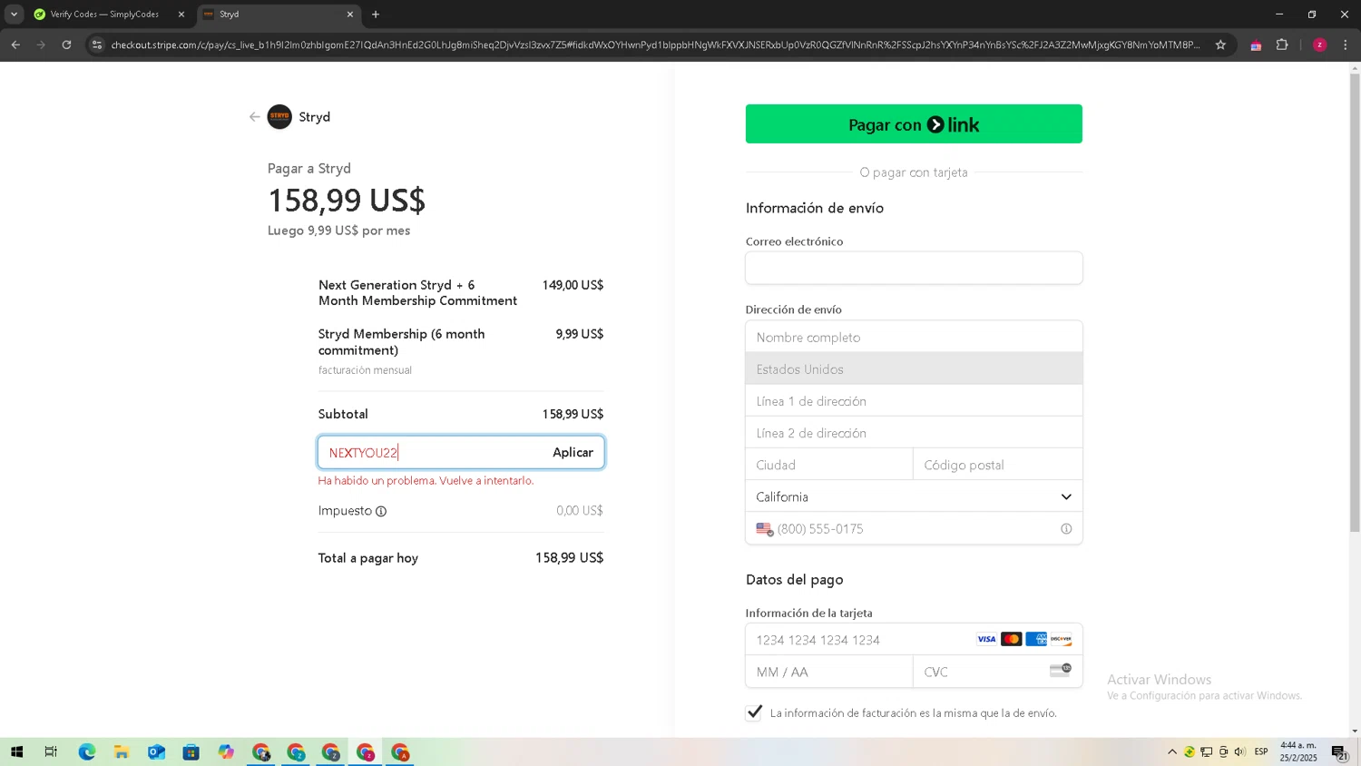
Task: Open the Chrome profile avatar
Action: click(1319, 44)
